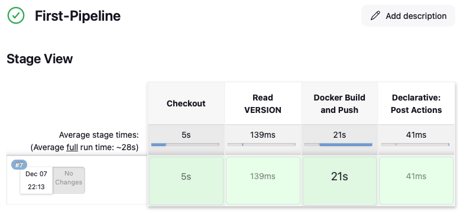Click the pencil icon beside Add description
The height and width of the screenshot is (214, 460).
point(375,16)
